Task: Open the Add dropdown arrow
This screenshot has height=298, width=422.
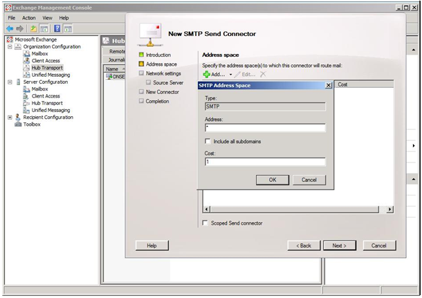Action: coord(231,74)
